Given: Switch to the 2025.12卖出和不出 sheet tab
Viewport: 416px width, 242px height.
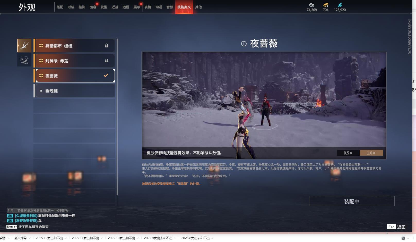Looking at the screenshot, I should coord(49,238).
